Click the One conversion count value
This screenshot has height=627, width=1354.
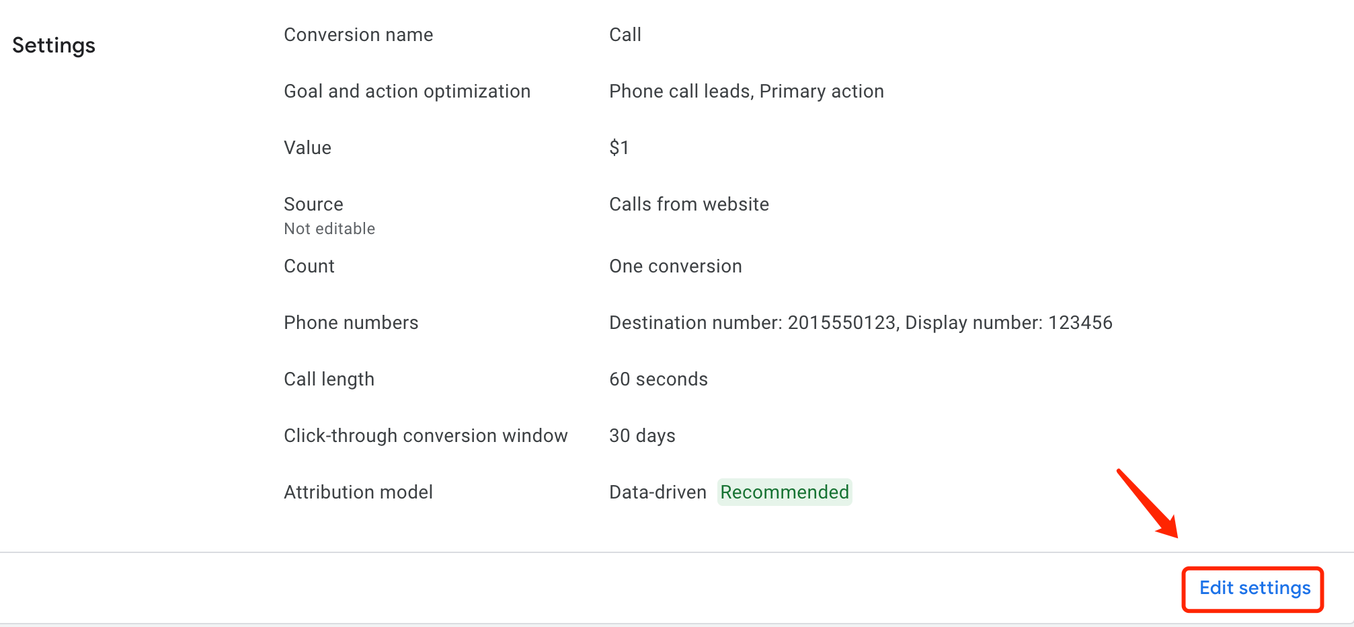click(675, 266)
